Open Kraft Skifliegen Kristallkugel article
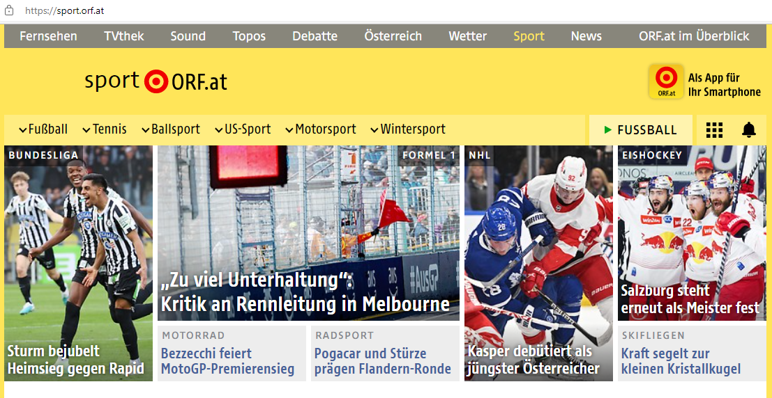 click(681, 361)
